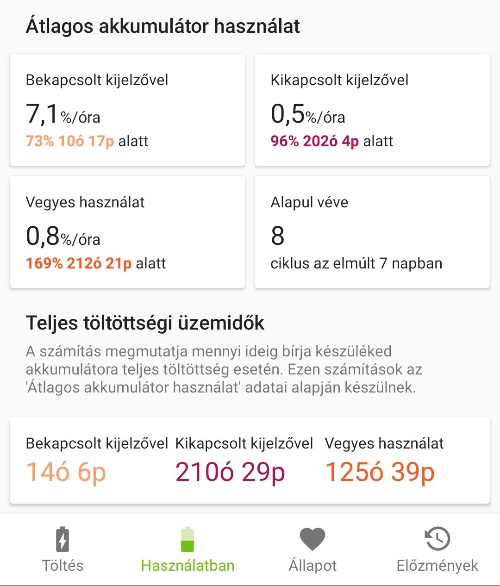
Task: Go to the Előzmények tab label
Action: click(x=437, y=566)
